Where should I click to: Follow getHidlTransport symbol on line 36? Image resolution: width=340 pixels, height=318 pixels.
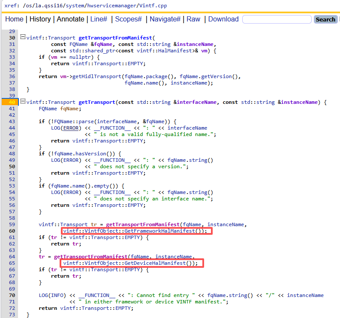[x=97, y=76]
